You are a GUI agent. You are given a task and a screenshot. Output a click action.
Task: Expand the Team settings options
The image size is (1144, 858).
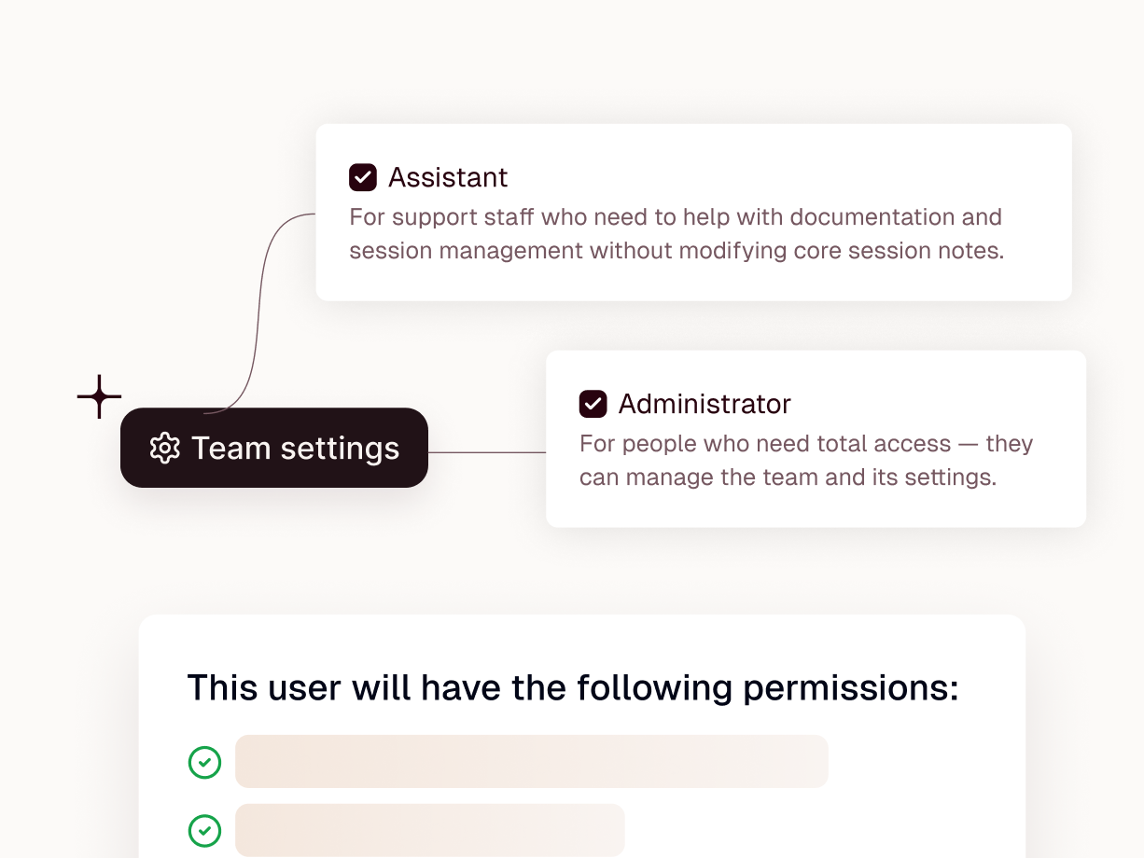pos(274,449)
